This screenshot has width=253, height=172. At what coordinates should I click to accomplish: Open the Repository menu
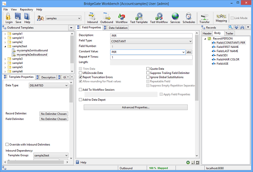click(x=26, y=9)
